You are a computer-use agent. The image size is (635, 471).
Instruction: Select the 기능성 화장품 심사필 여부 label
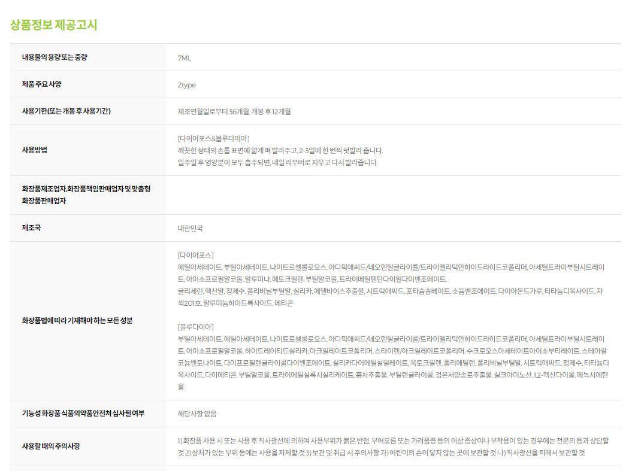[83, 413]
